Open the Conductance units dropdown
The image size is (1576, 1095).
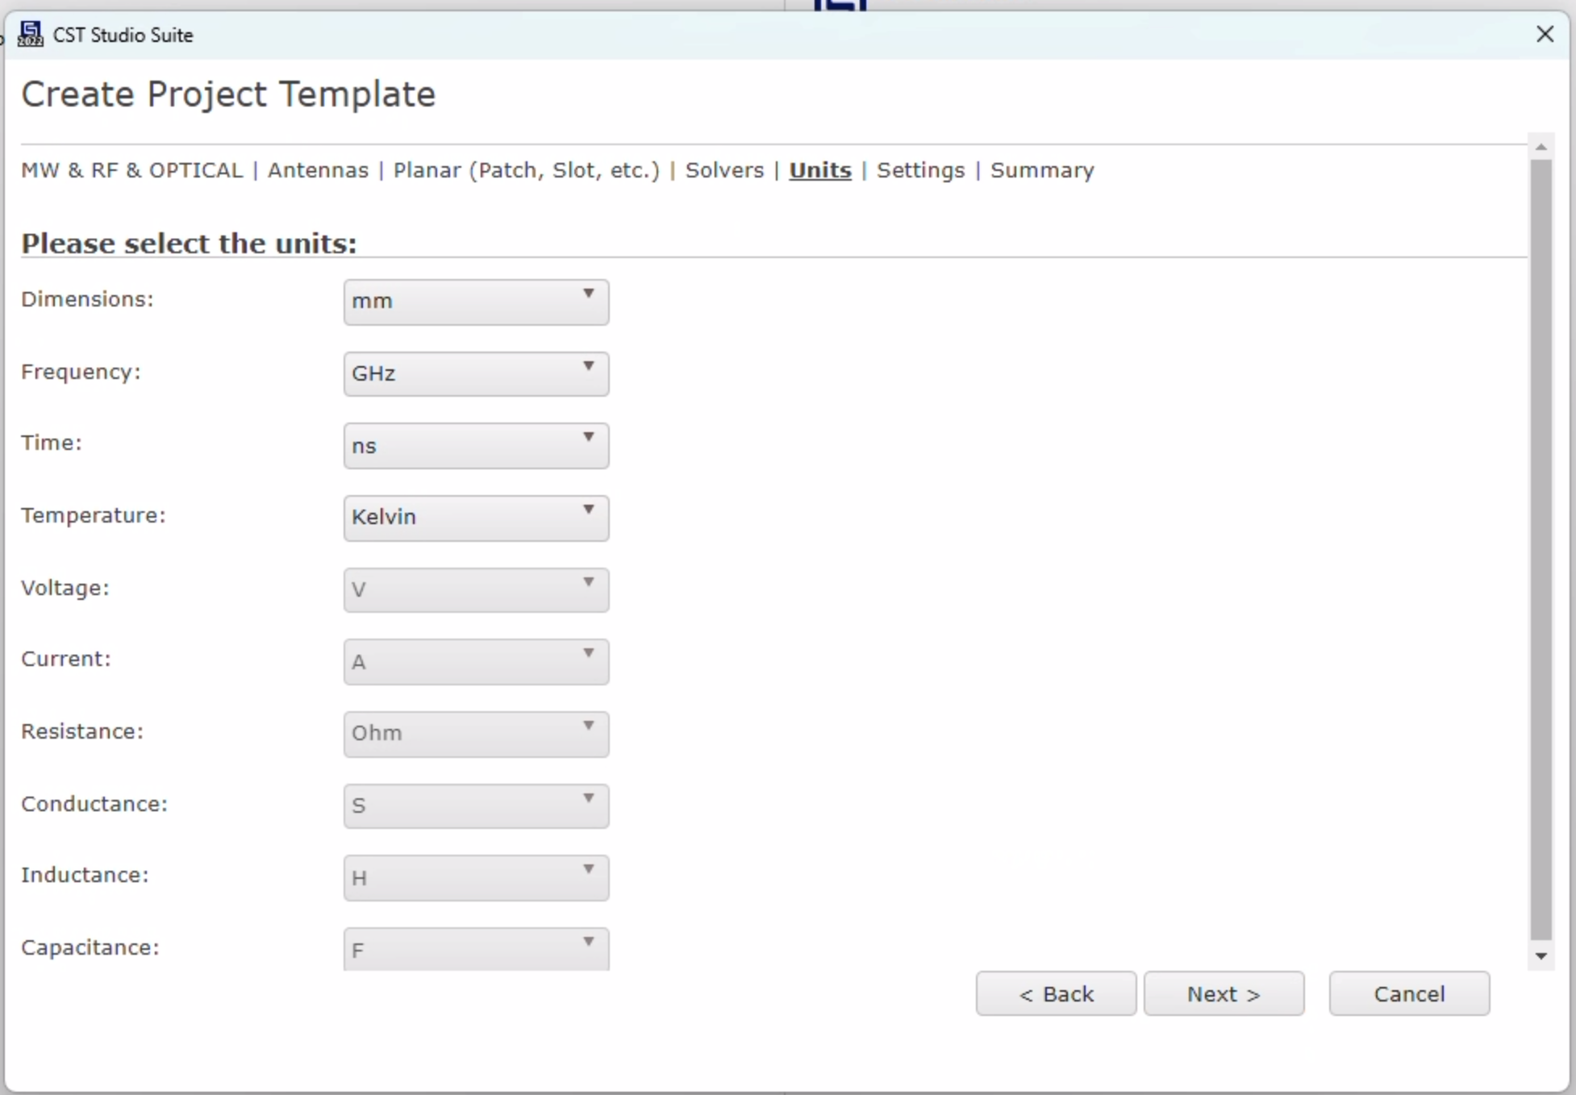coord(476,806)
